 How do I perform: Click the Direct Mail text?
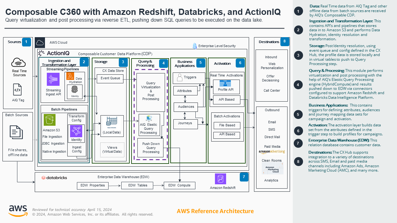(272, 137)
